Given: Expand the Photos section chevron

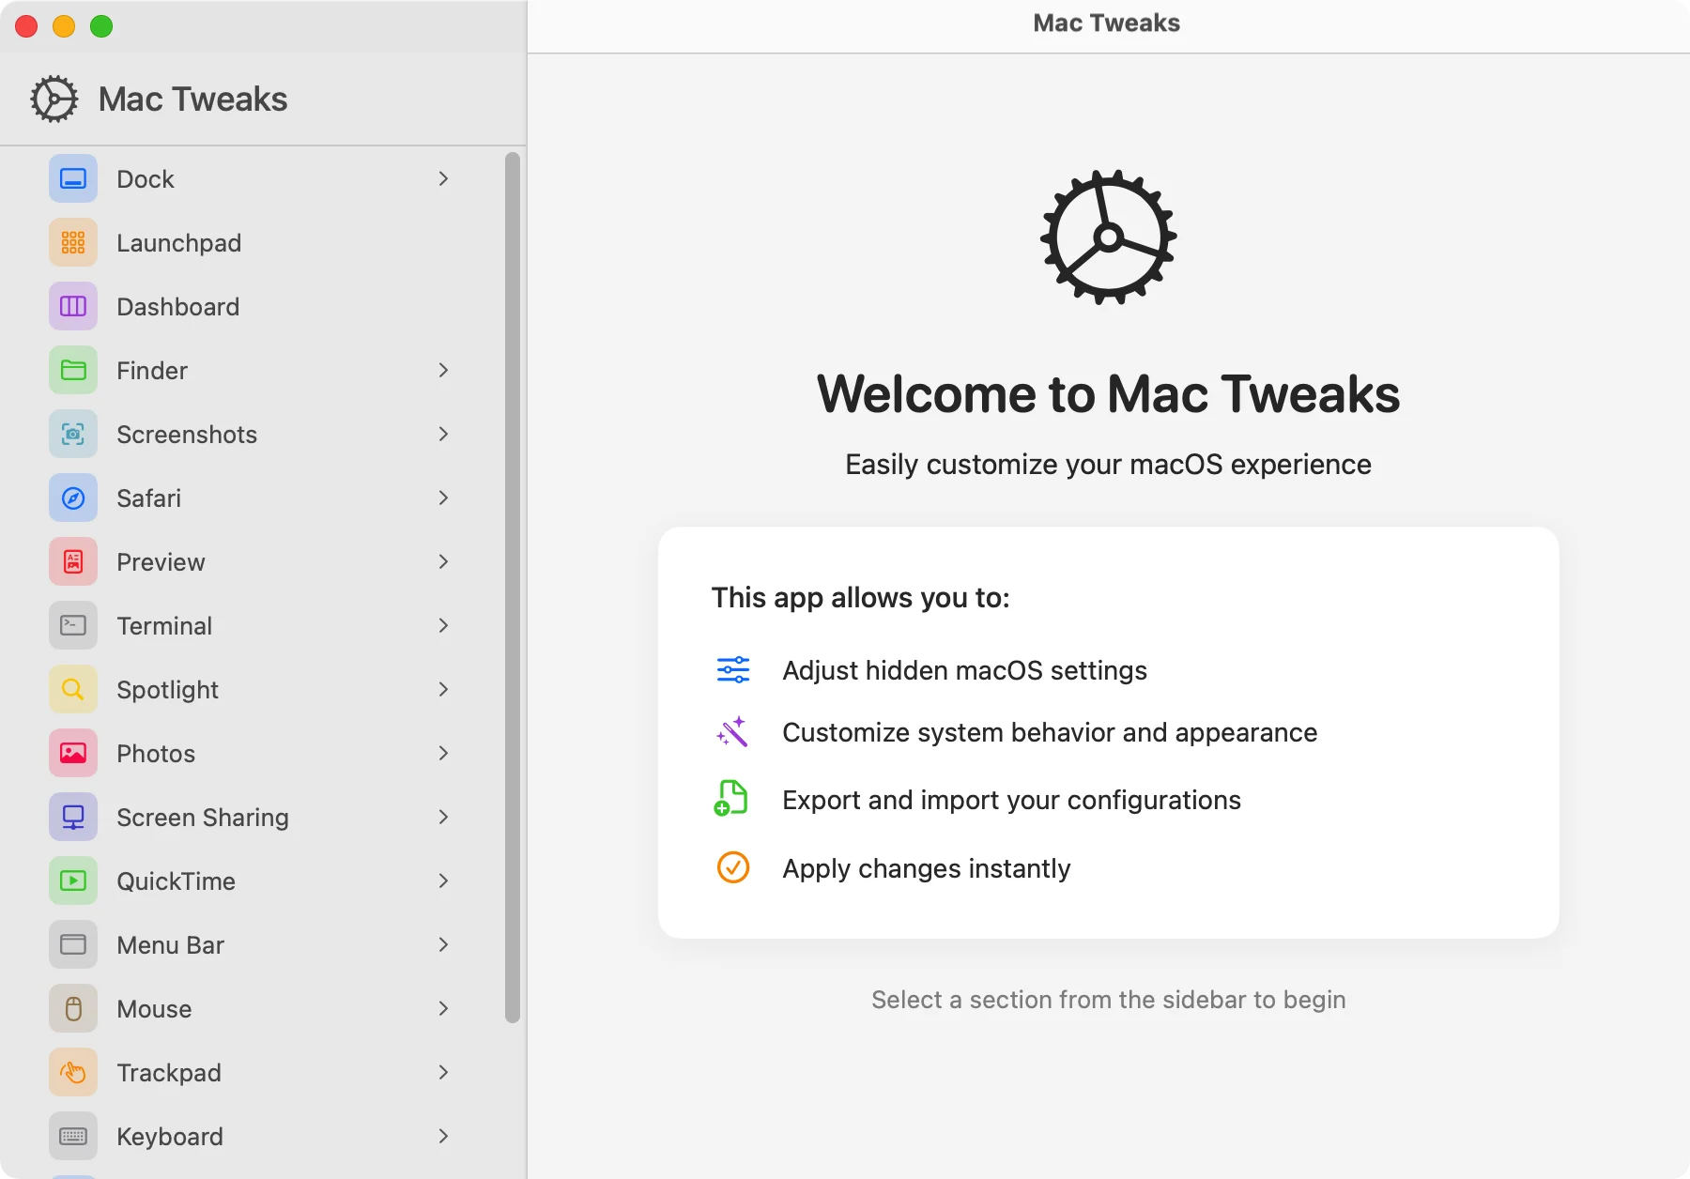Looking at the screenshot, I should pos(443,753).
